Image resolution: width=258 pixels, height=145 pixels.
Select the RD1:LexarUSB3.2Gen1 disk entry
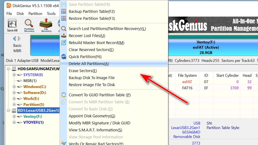pos(38,110)
